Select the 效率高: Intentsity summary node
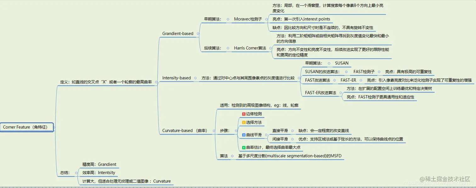 click(99, 172)
